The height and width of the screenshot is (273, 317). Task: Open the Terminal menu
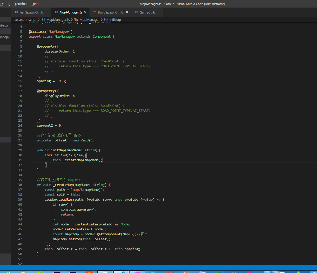click(x=21, y=4)
